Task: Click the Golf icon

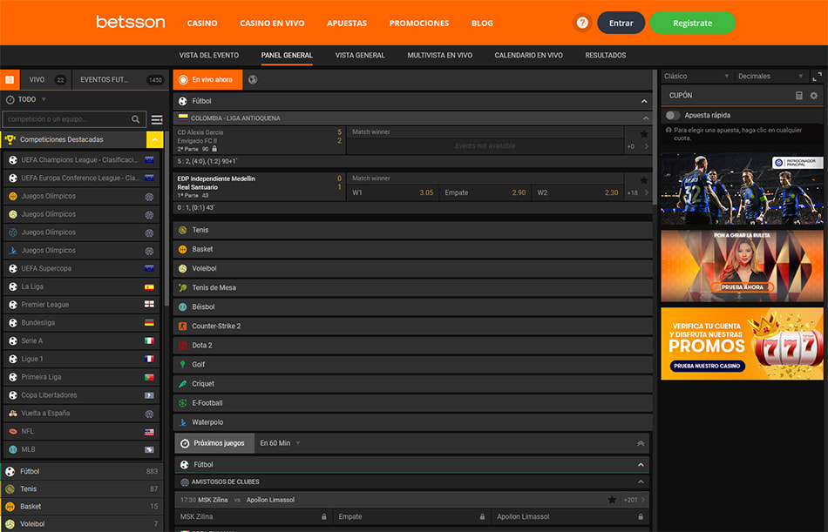Action: click(x=183, y=364)
